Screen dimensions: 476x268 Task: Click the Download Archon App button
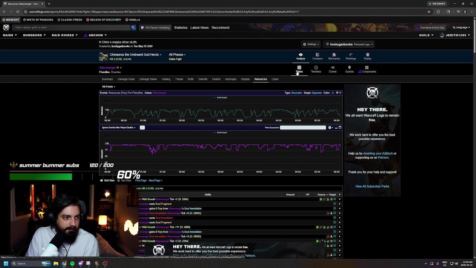430,28
